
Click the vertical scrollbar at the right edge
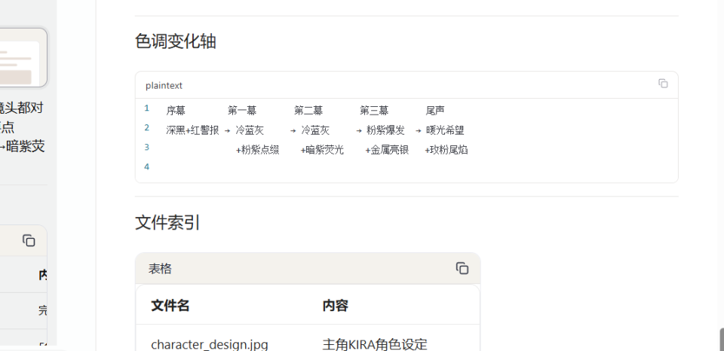pyautogui.click(x=721, y=339)
